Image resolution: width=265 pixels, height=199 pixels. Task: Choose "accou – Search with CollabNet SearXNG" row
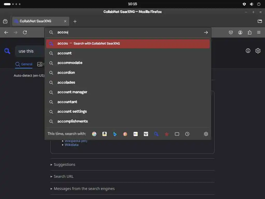(x=128, y=44)
